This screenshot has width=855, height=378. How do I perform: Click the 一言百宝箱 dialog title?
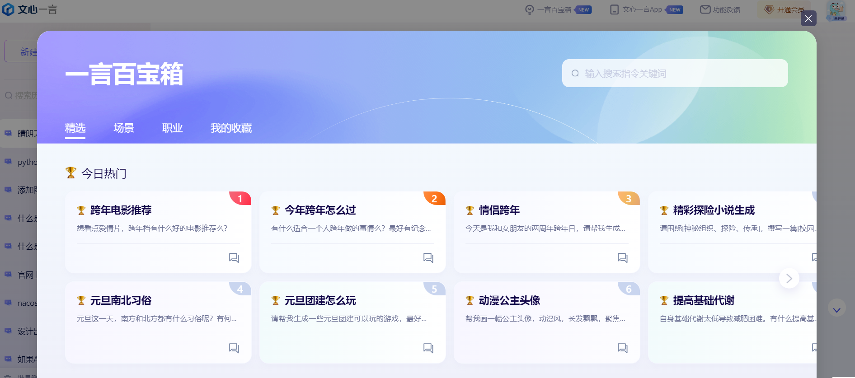click(x=124, y=74)
